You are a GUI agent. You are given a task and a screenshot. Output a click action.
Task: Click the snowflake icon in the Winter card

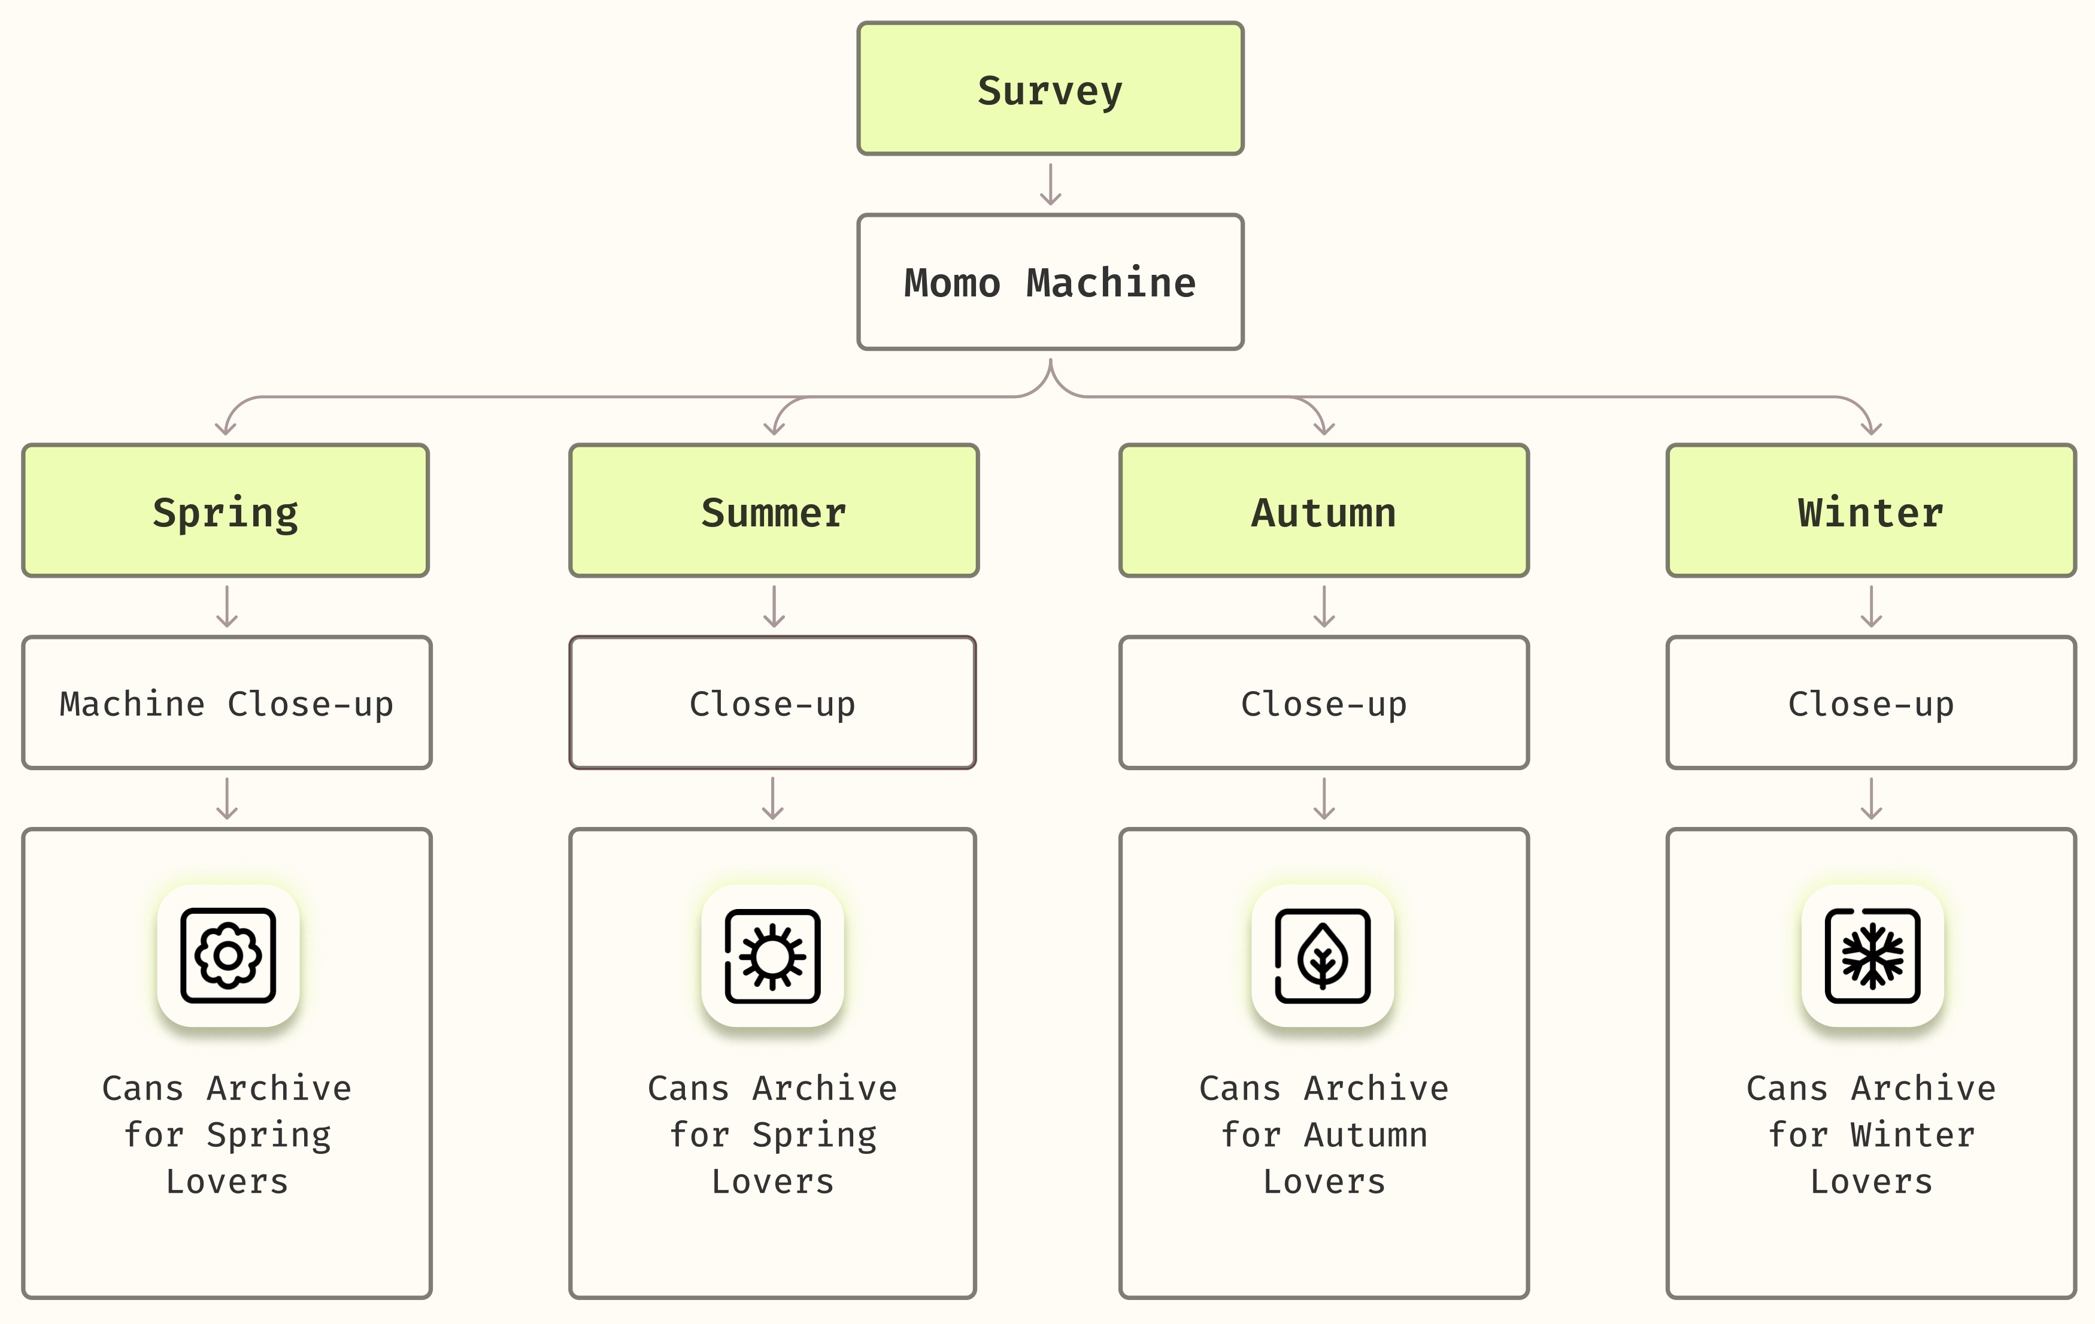[x=1872, y=955]
